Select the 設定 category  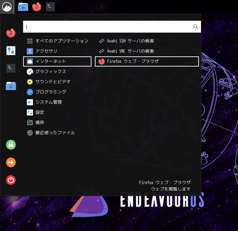pyautogui.click(x=57, y=112)
